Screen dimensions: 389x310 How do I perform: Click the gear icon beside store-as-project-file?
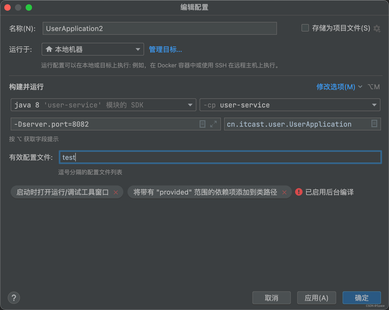click(x=377, y=28)
